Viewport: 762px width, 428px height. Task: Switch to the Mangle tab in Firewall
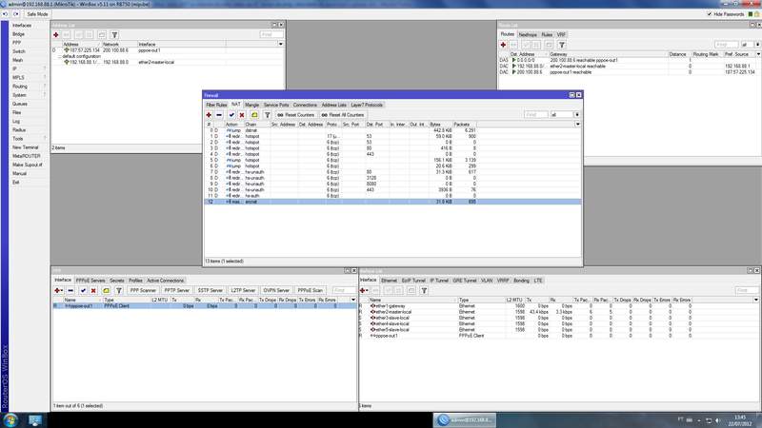(251, 105)
